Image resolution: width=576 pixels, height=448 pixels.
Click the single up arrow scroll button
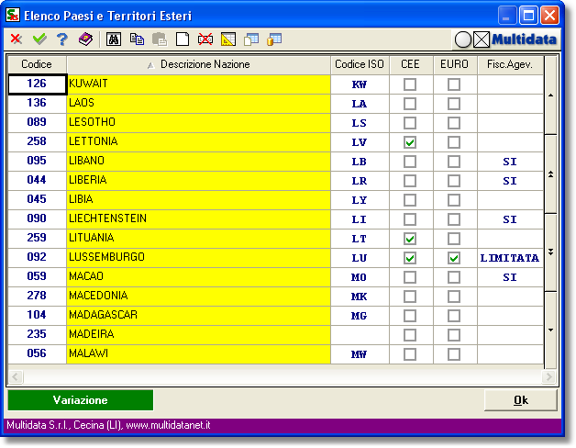click(x=550, y=95)
